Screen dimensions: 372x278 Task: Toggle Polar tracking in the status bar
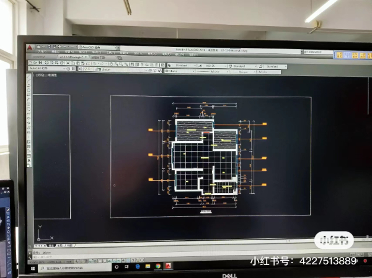coord(95,261)
